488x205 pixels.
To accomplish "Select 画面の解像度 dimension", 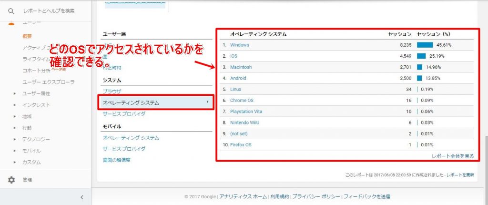I will pyautogui.click(x=116, y=161).
